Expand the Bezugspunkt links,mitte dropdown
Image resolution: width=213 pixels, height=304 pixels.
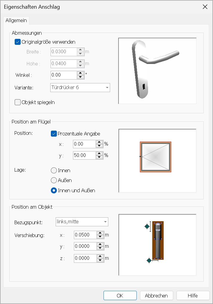(82, 222)
